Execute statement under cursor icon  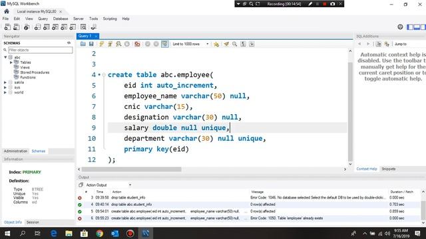click(x=110, y=44)
